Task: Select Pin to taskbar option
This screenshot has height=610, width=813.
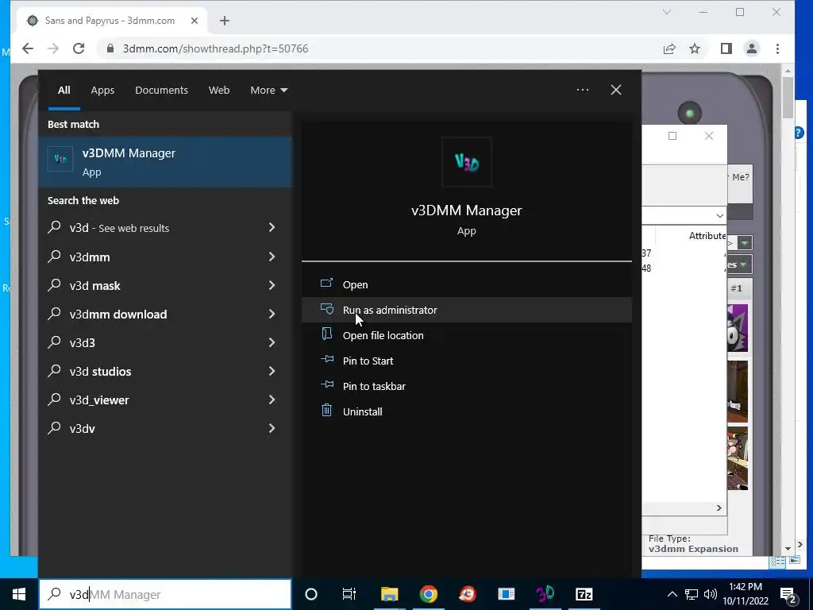Action: coord(466,386)
